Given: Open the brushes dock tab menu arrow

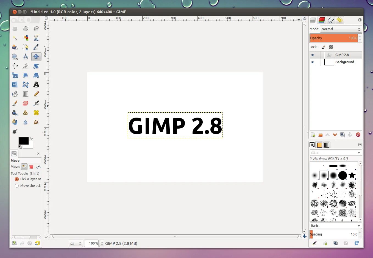Looking at the screenshot, I should pyautogui.click(x=360, y=145).
